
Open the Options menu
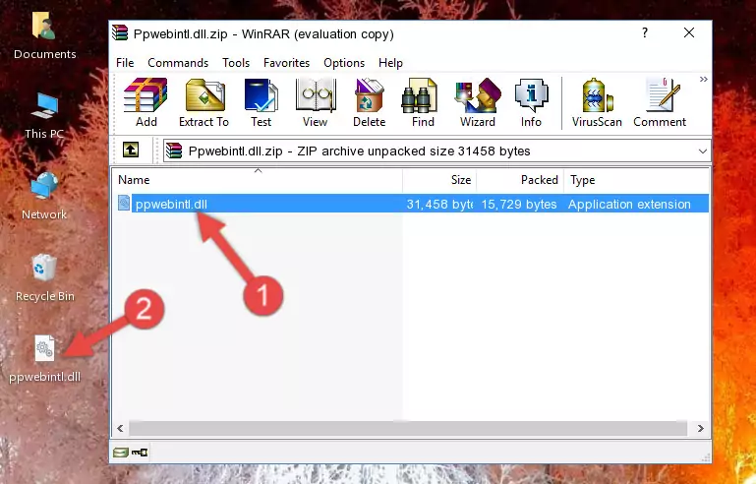[x=344, y=63]
